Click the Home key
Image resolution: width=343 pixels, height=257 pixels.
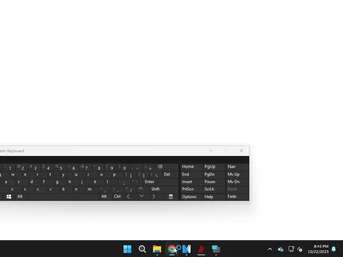[x=191, y=167]
